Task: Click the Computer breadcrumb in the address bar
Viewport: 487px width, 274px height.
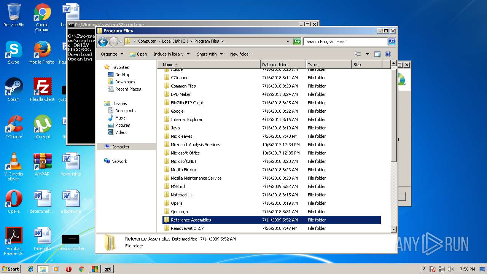Action: pyautogui.click(x=146, y=41)
